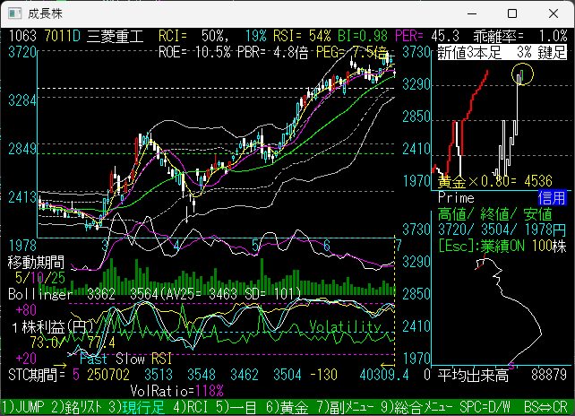Viewport: 575px width, 416px height.
Task: Click the PEG= 7.5倍 value
Action: 352,53
